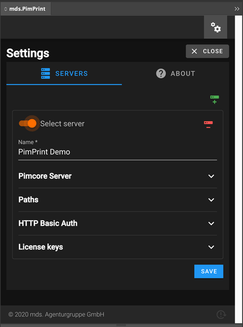
Task: Close the Settings view
Action: pos(207,51)
